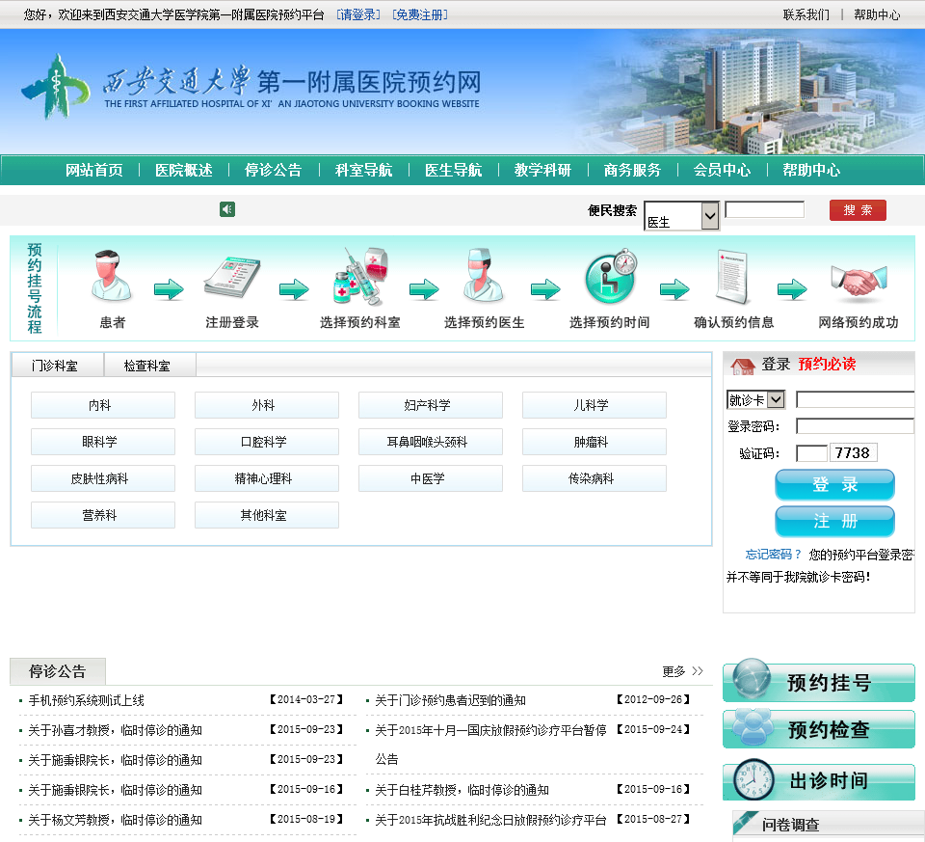Open 医院概述 menu item

coord(183,170)
